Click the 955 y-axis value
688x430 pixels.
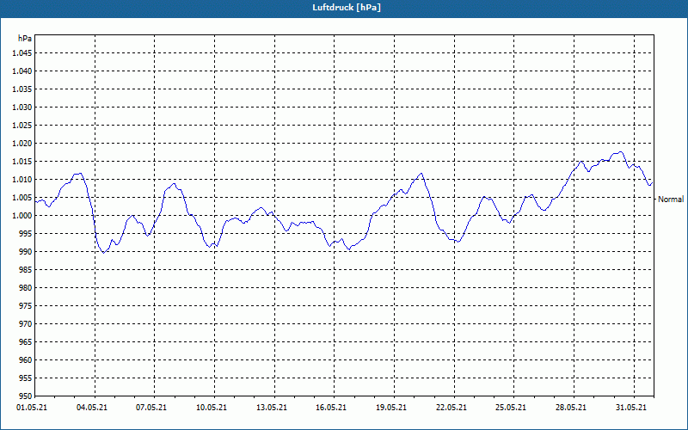[x=26, y=378]
